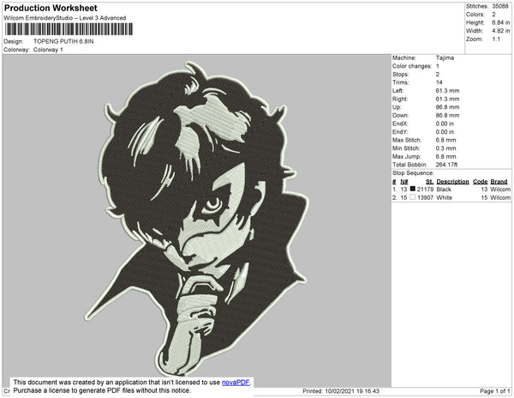Select the Colors value 2
The image size is (514, 398).
[493, 15]
